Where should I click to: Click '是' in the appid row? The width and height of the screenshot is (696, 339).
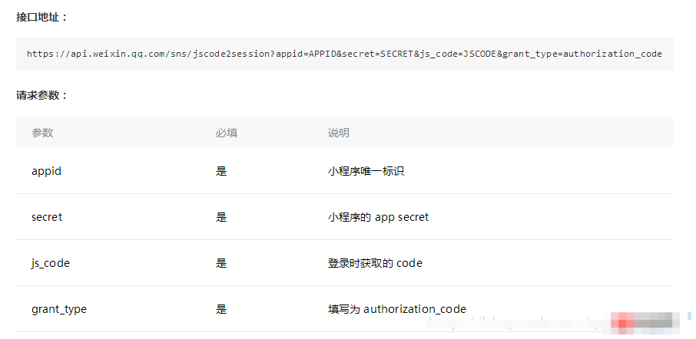tap(221, 171)
